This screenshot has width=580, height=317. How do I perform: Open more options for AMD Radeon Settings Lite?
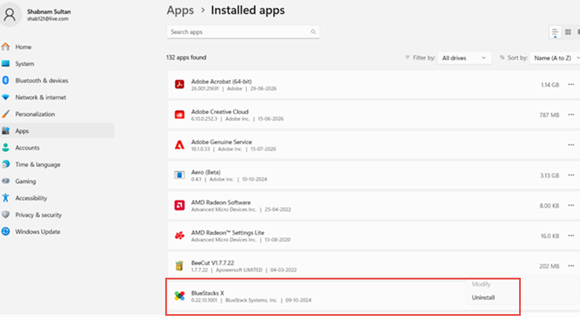(571, 236)
